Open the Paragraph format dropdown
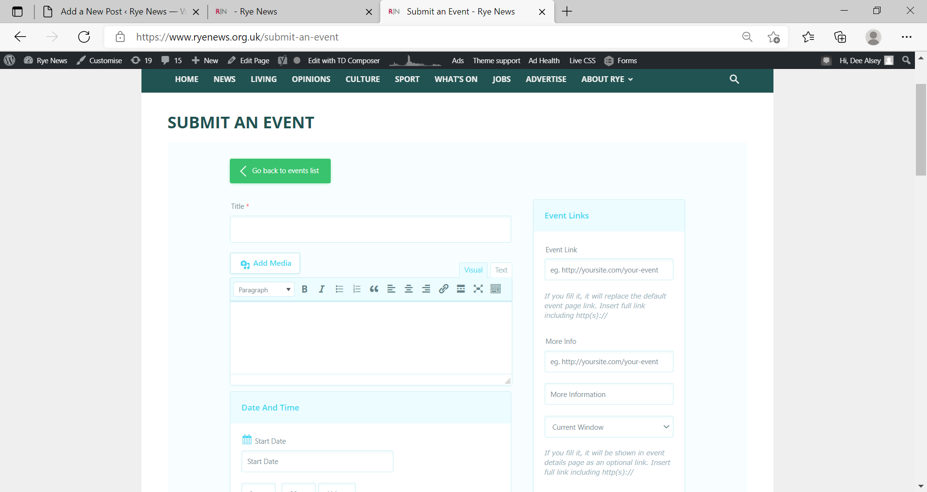This screenshot has width=927, height=492. 264,289
